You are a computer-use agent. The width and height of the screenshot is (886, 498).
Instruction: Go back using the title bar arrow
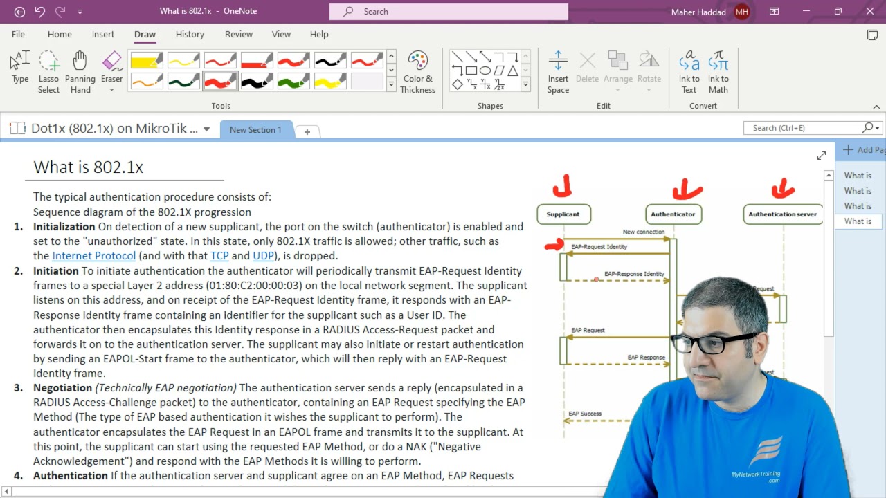pyautogui.click(x=19, y=12)
